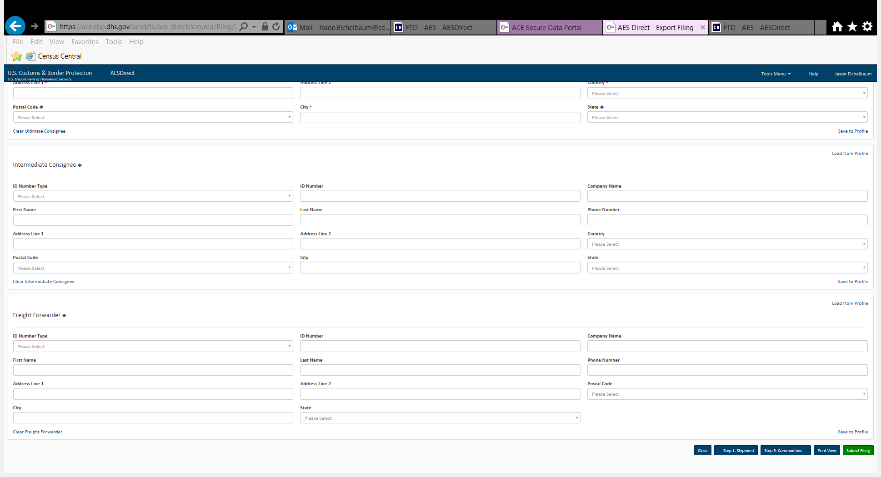Screen dimensions: 881x477
Task: Open Intermediate Consignee Country dropdown
Action: [727, 244]
